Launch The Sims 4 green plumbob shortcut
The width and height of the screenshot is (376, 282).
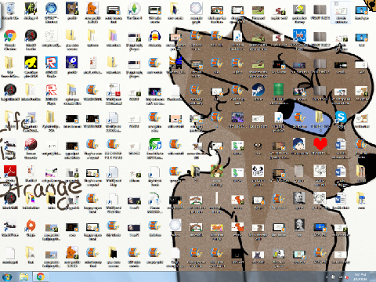(134, 9)
